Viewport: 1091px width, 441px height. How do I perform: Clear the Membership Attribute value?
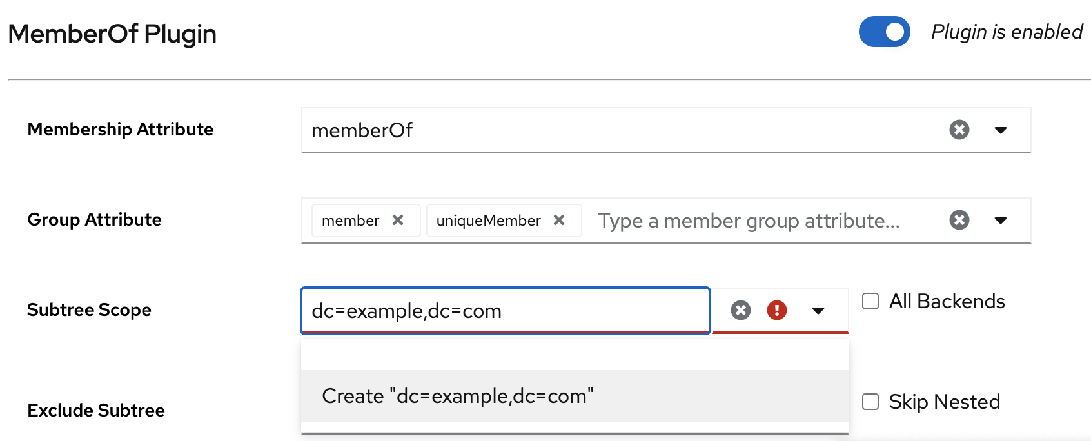pos(959,130)
